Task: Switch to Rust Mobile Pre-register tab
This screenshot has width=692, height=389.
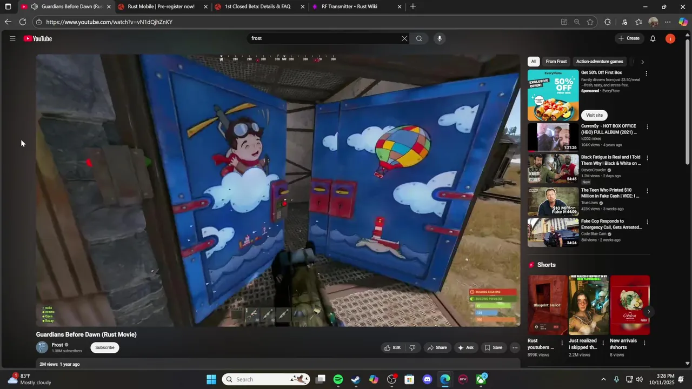Action: (x=161, y=6)
